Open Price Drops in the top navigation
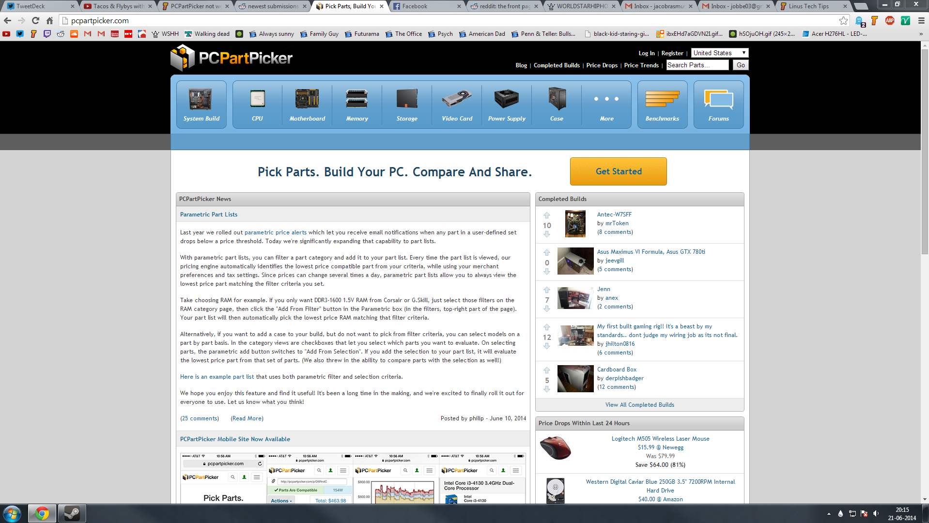929x523 pixels. coord(602,65)
